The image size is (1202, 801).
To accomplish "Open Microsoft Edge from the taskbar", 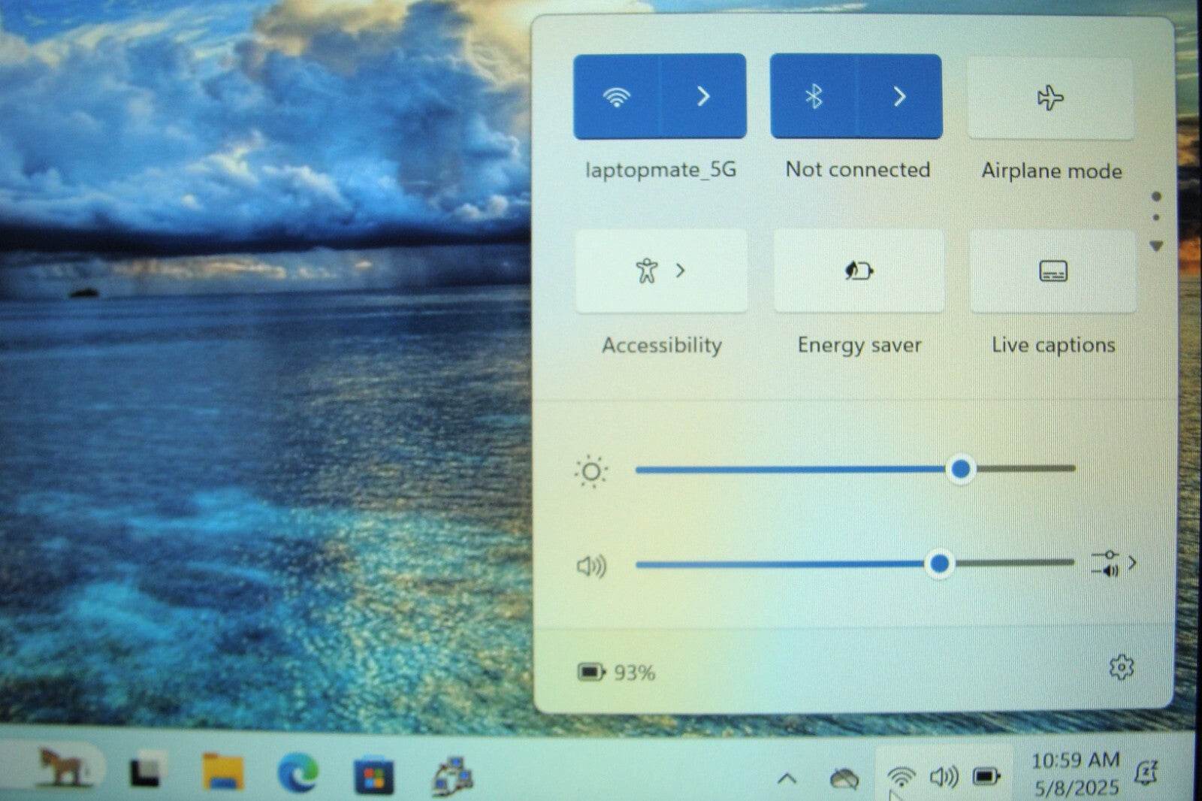I will [297, 774].
